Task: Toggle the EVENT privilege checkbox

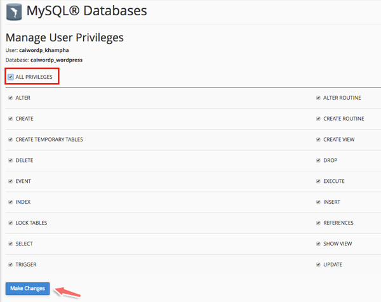Action: [x=10, y=181]
